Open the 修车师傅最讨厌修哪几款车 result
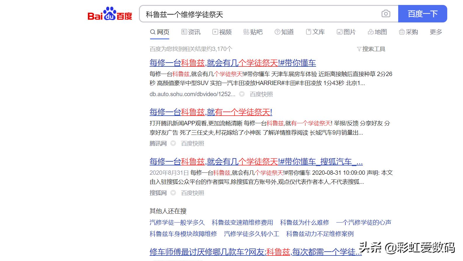 (255, 252)
